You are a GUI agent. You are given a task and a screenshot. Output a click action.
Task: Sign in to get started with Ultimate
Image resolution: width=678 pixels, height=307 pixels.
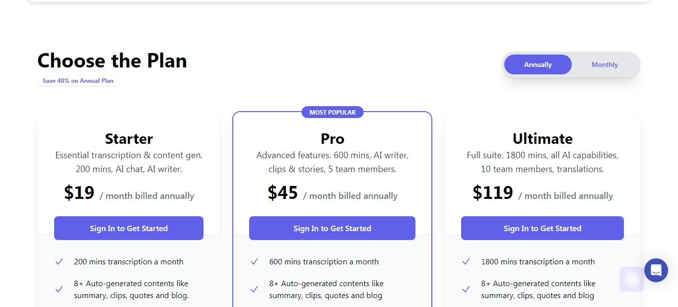coord(542,228)
